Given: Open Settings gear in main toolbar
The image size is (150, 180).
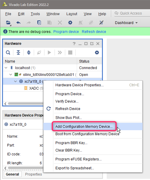Looking at the screenshot, I should coord(70,23).
